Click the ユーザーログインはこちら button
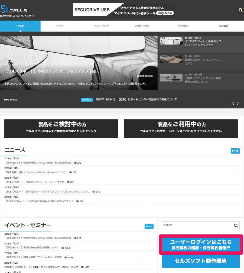Image resolution: width=244 pixels, height=273 pixels. click(x=201, y=245)
